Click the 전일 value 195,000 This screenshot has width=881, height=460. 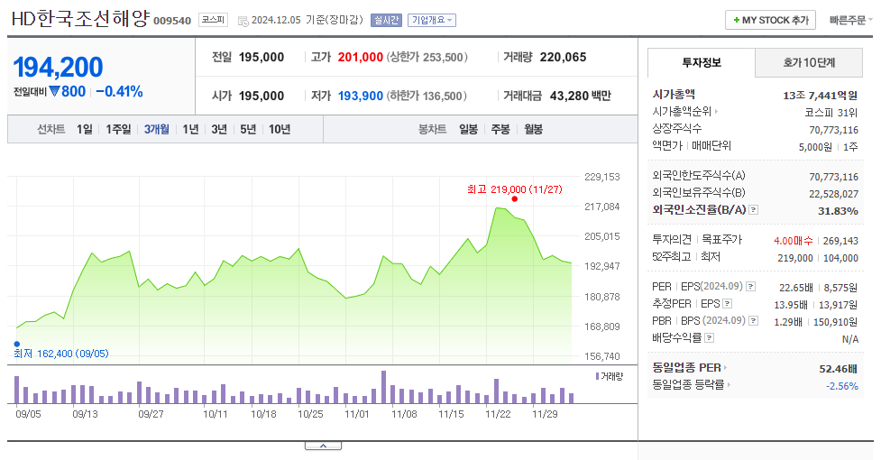click(x=262, y=58)
